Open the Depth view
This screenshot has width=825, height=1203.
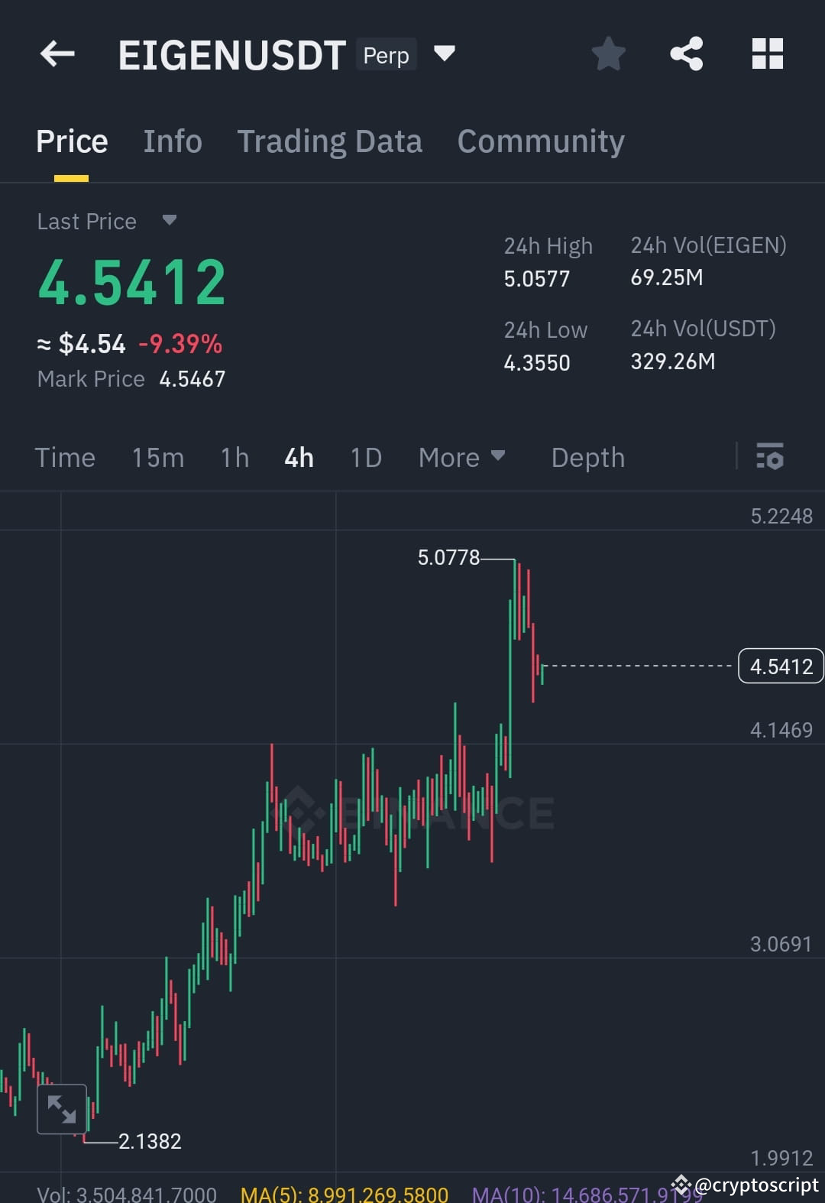[x=587, y=457]
